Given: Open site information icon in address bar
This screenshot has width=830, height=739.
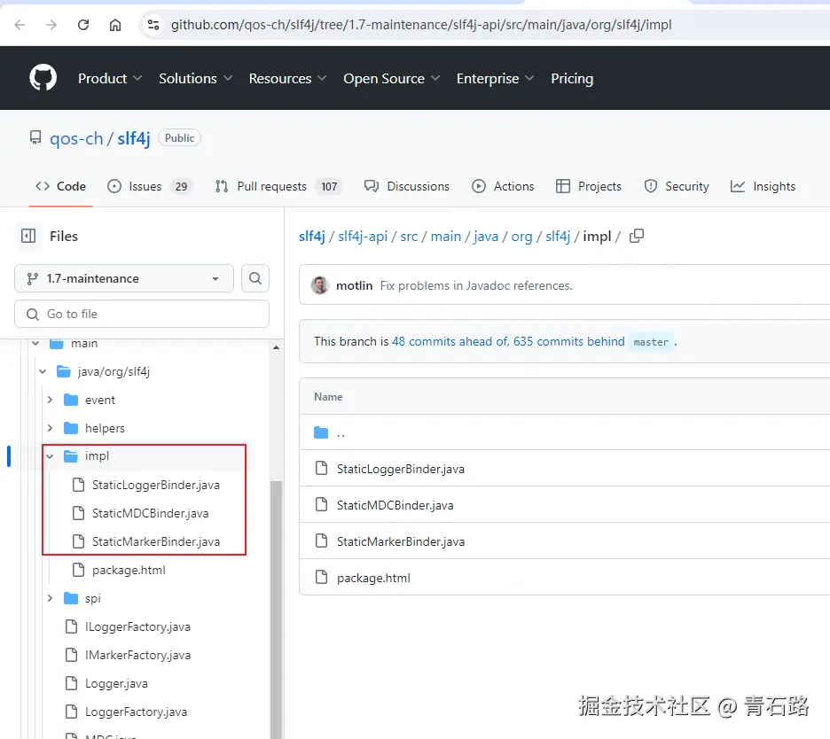Looking at the screenshot, I should [153, 25].
